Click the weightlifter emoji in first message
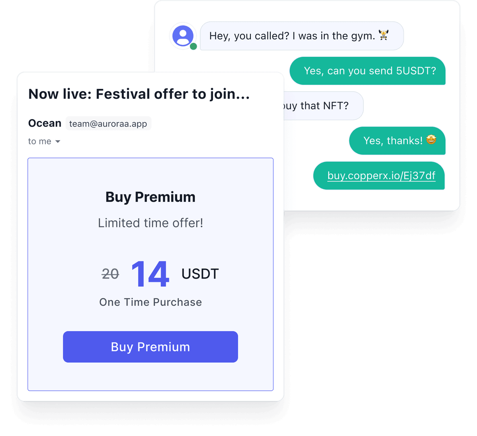This screenshot has height=436, width=477. coord(384,35)
